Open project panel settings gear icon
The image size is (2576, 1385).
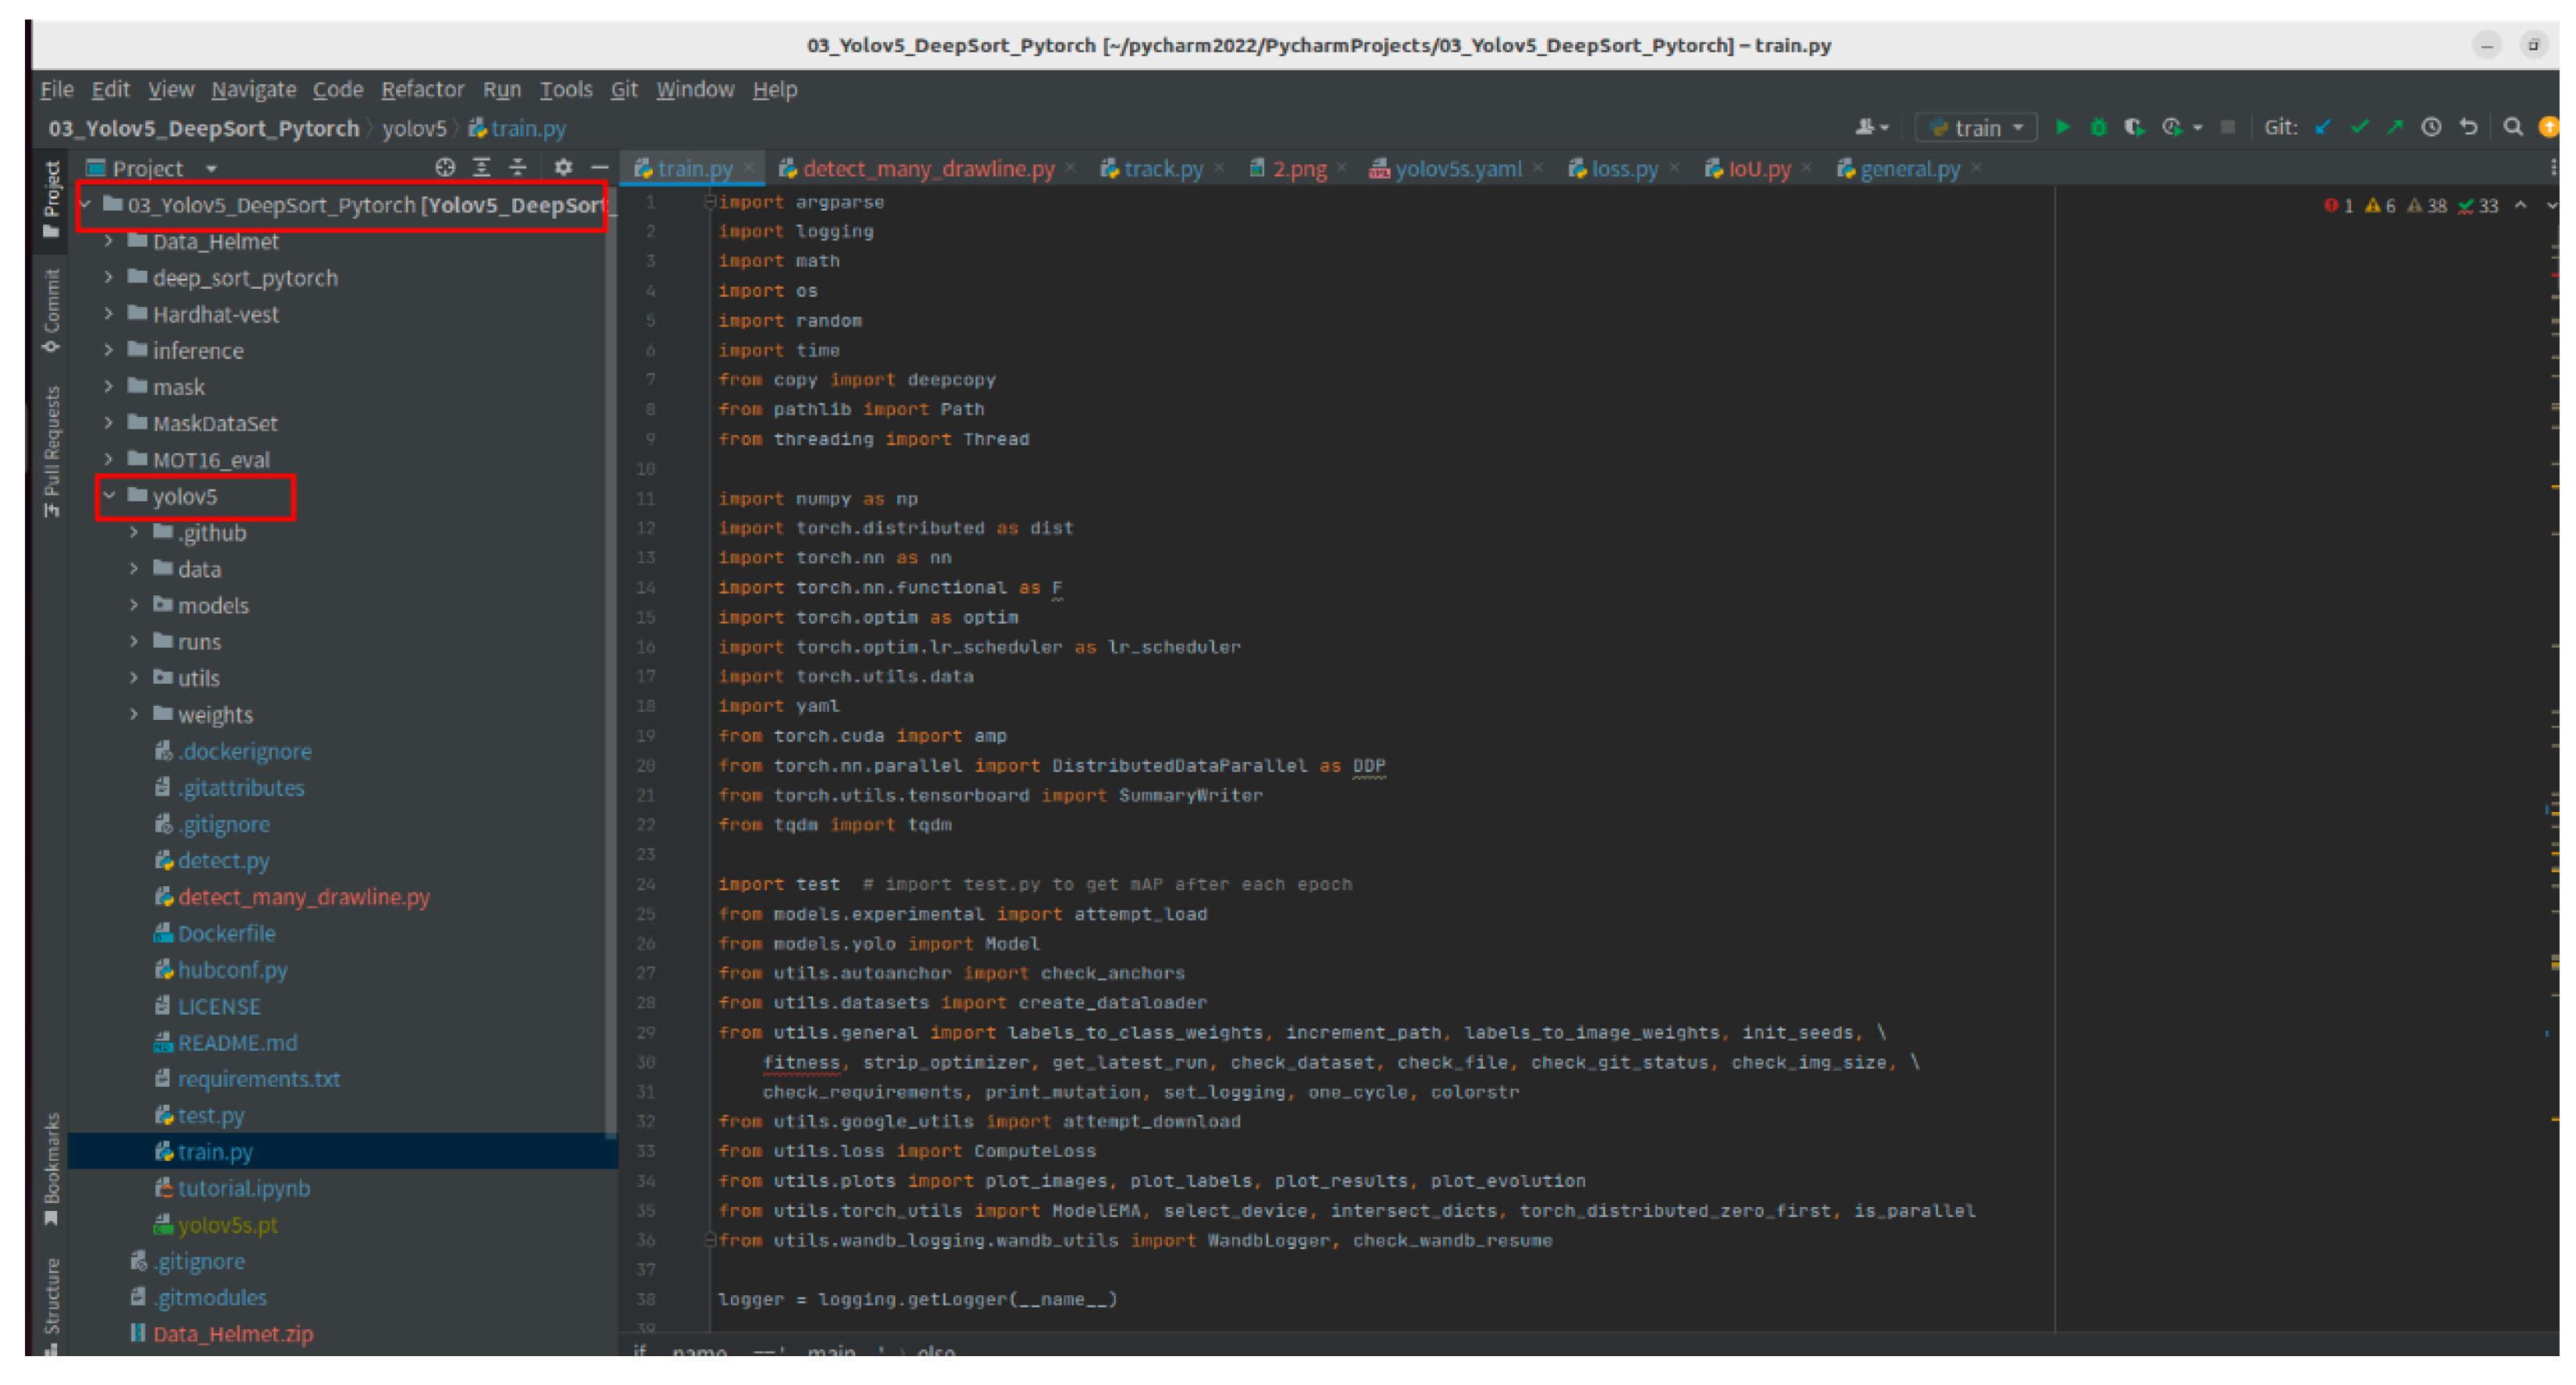(x=564, y=167)
